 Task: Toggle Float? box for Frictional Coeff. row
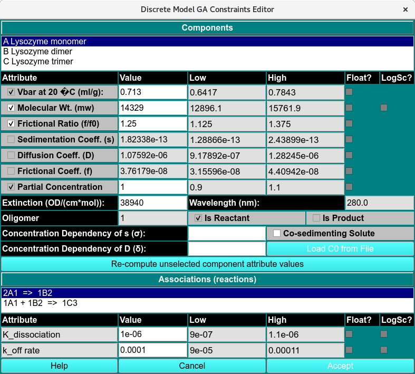click(349, 171)
